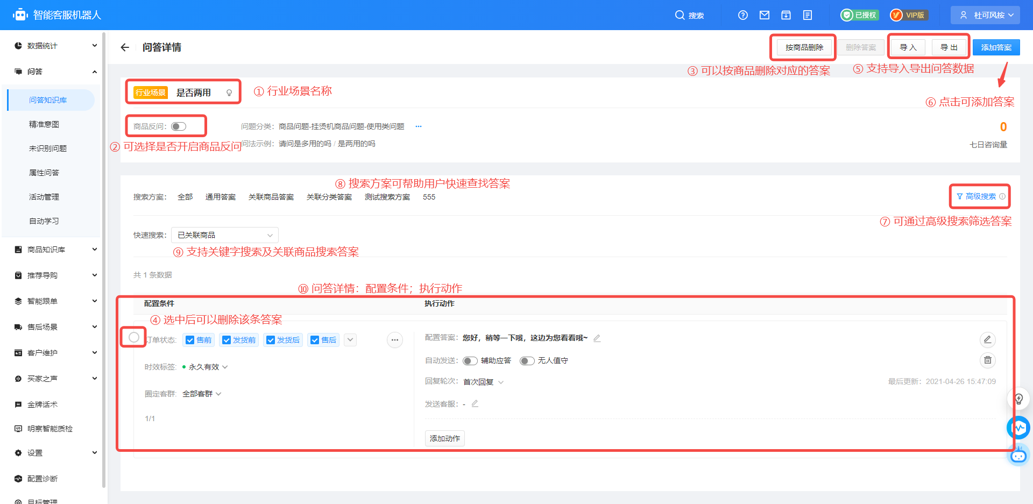Select the 关联商品答案 search scheme

[x=271, y=197]
